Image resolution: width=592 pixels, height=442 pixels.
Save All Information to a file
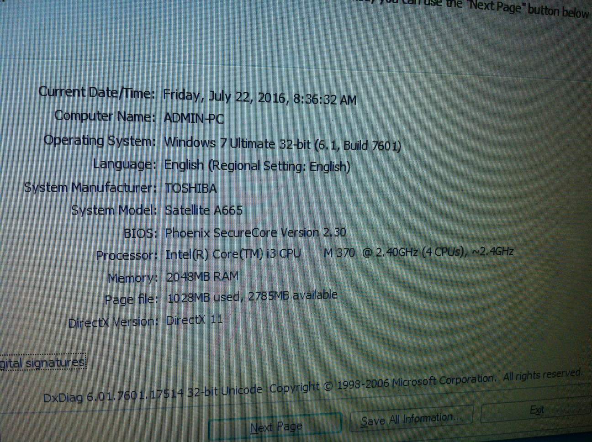click(x=411, y=419)
